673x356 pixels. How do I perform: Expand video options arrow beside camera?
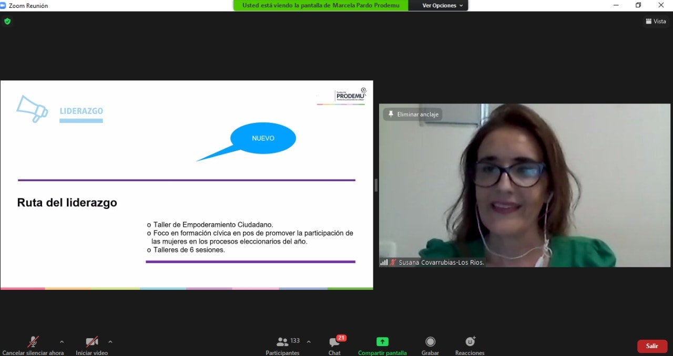click(x=110, y=342)
